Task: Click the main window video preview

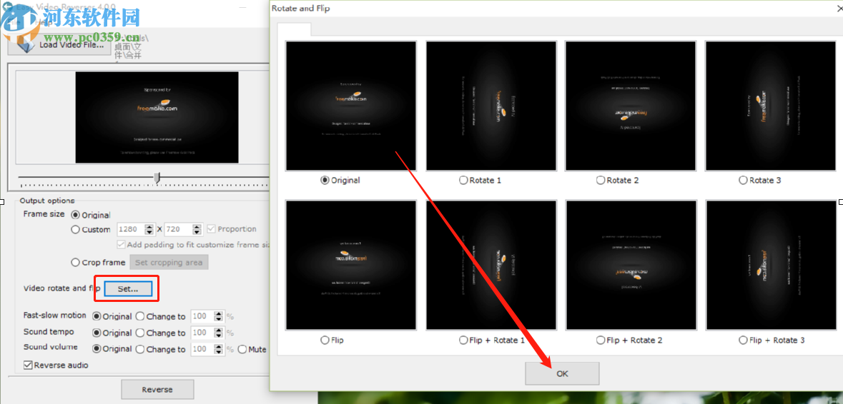Action: (x=157, y=118)
